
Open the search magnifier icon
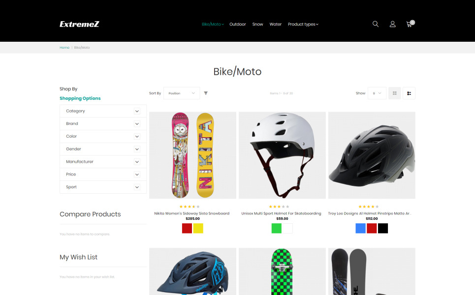[x=376, y=24]
